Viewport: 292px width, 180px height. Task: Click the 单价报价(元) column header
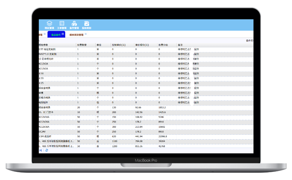click(x=142, y=45)
